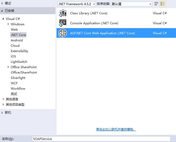Image resolution: width=176 pixels, height=142 pixels.
Task: Expand the 最近 section
Action: [2, 3]
